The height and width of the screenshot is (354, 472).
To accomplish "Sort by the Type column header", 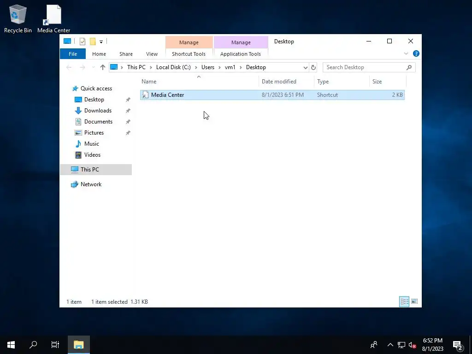I will tap(342, 82).
